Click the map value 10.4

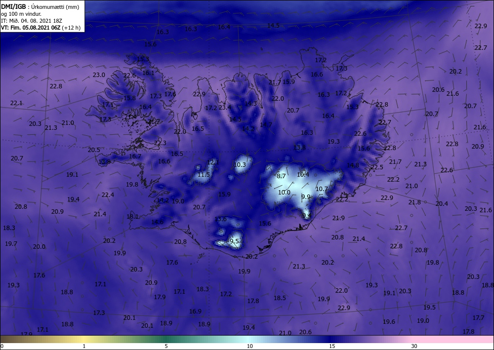click(x=303, y=174)
